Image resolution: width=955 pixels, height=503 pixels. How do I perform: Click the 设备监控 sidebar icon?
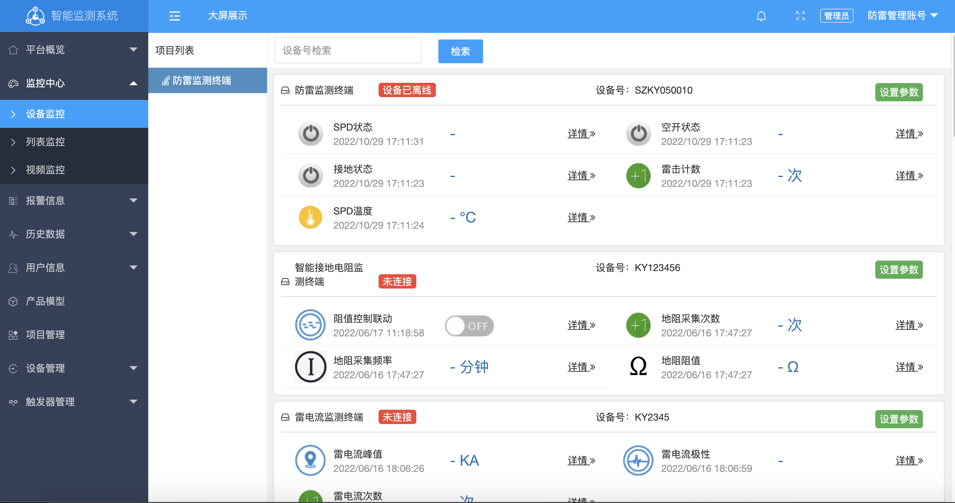click(14, 114)
